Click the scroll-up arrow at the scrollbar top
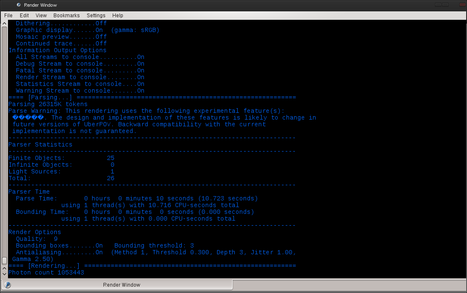The image size is (467, 293). (x=4, y=23)
